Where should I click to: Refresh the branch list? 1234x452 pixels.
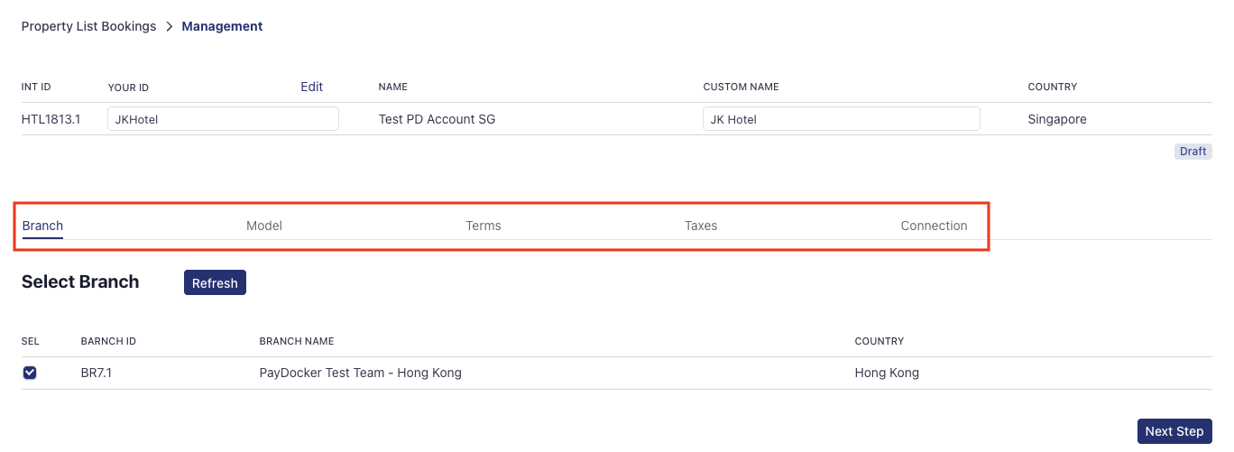(x=215, y=282)
